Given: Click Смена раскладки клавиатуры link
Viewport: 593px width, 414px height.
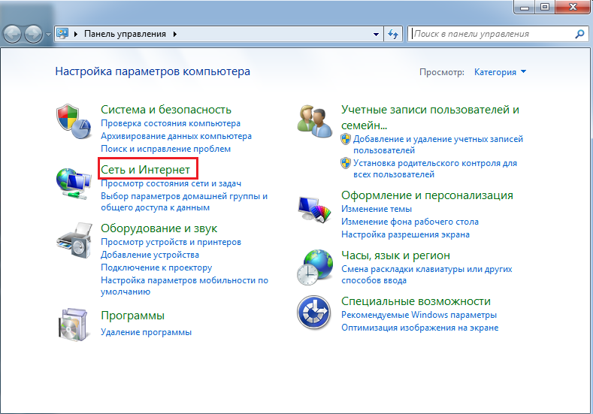Looking at the screenshot, I should pos(427,275).
